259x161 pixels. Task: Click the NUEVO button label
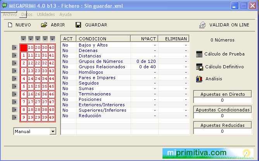(x=23, y=25)
